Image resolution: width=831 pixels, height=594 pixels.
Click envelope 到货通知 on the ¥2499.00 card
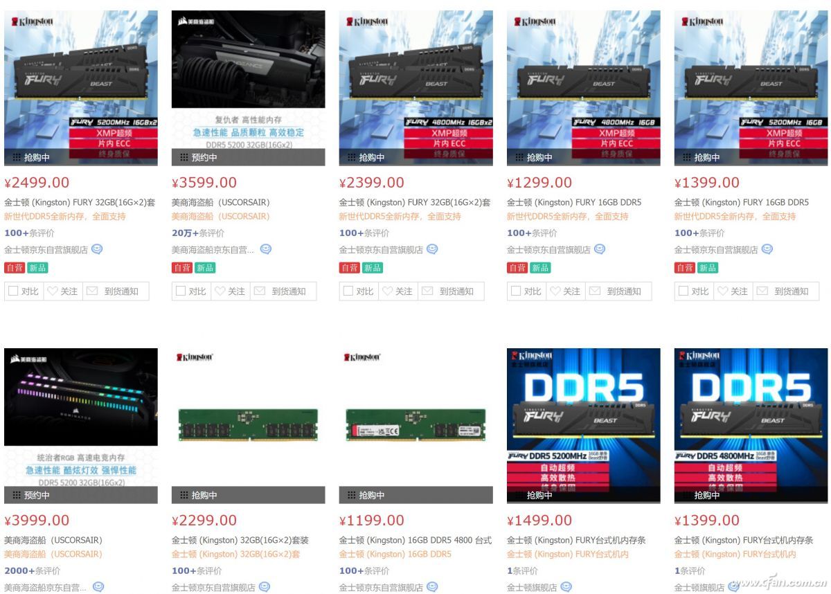click(116, 291)
